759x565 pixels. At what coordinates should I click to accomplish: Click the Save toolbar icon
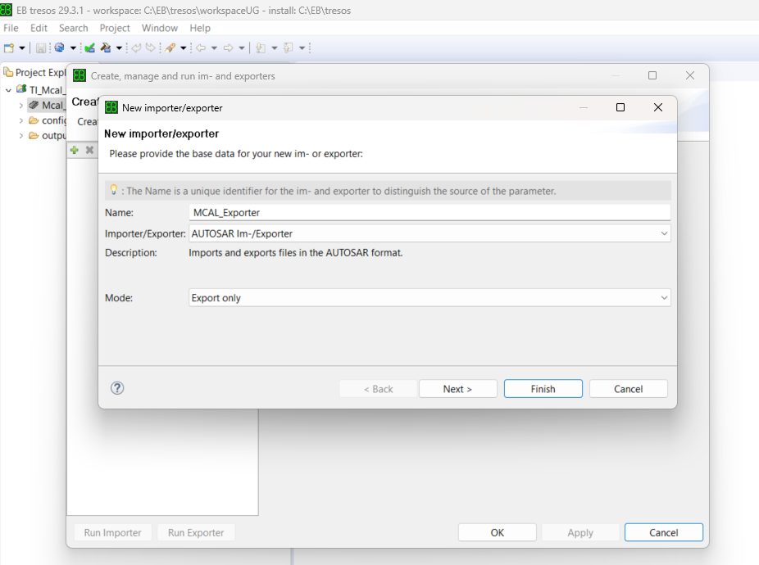41,48
